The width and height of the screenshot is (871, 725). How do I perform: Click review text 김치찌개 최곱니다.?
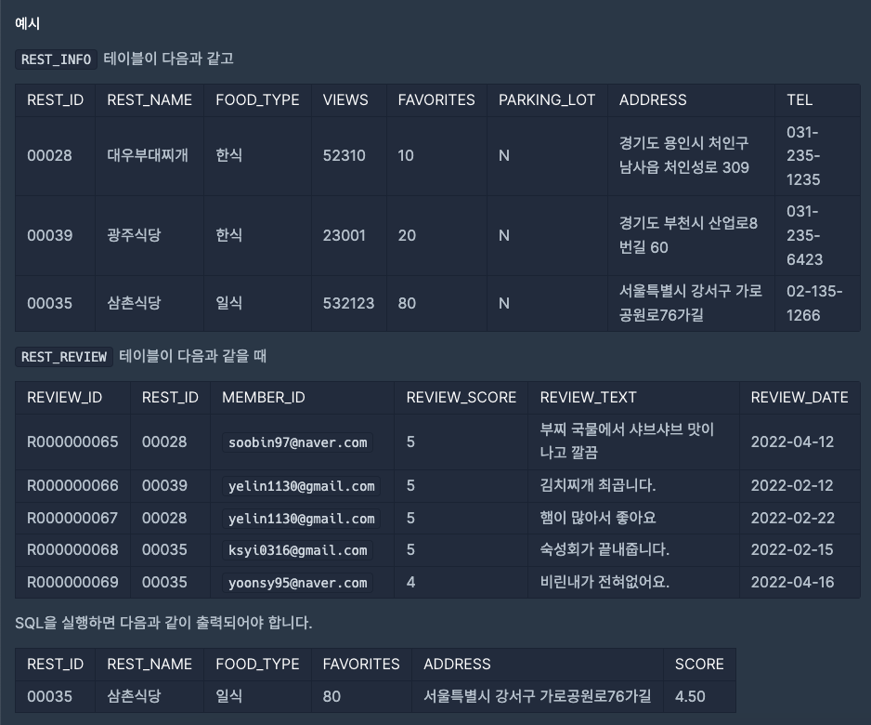(x=598, y=485)
